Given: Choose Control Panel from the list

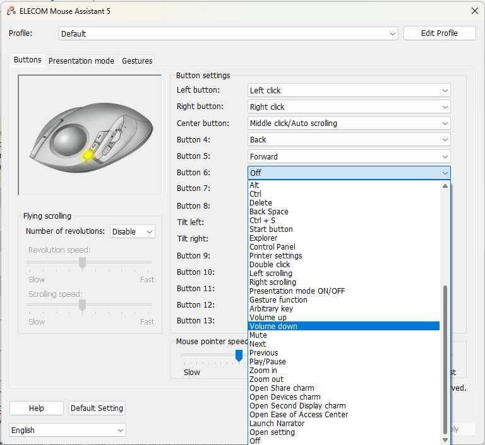Looking at the screenshot, I should coord(344,246).
